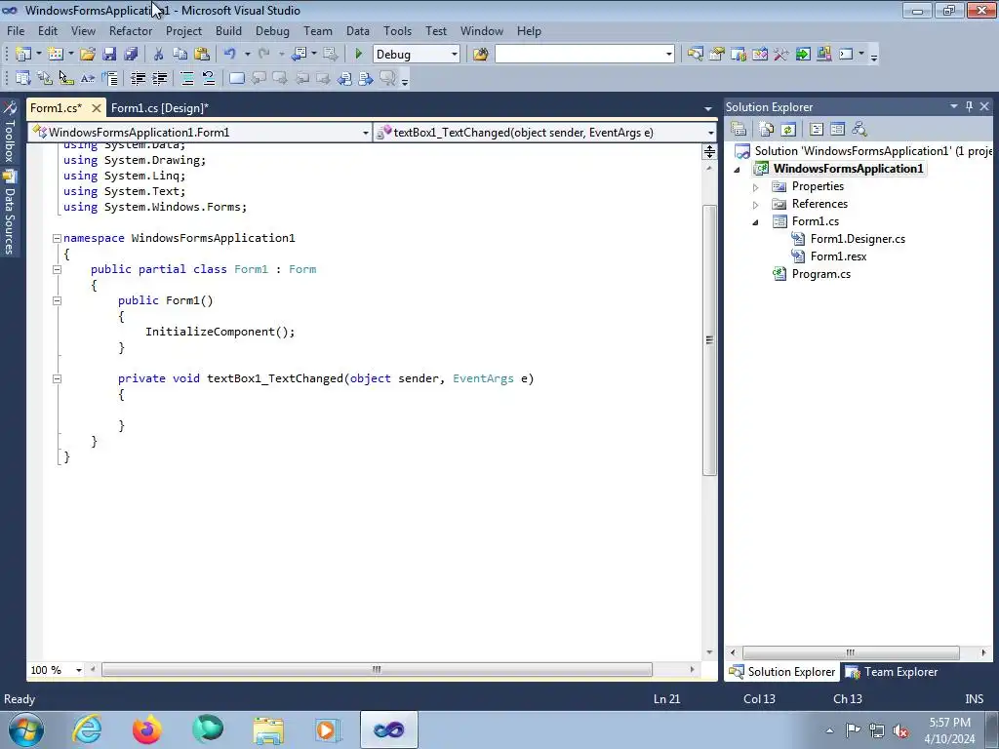Refresh the Solution Explorer tree
This screenshot has height=749, width=999.
[x=788, y=130]
